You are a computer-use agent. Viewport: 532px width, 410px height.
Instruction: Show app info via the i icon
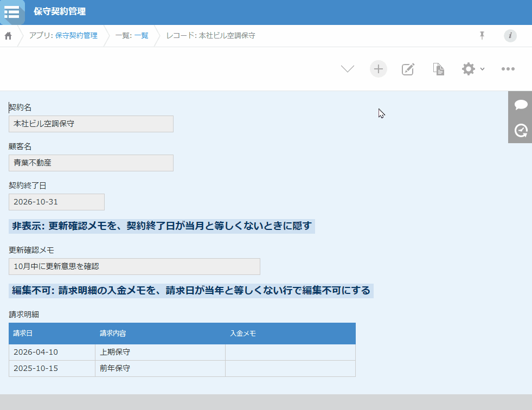click(x=510, y=36)
